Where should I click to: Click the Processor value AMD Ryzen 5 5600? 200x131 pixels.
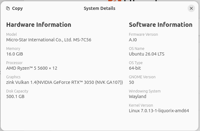[32, 68]
